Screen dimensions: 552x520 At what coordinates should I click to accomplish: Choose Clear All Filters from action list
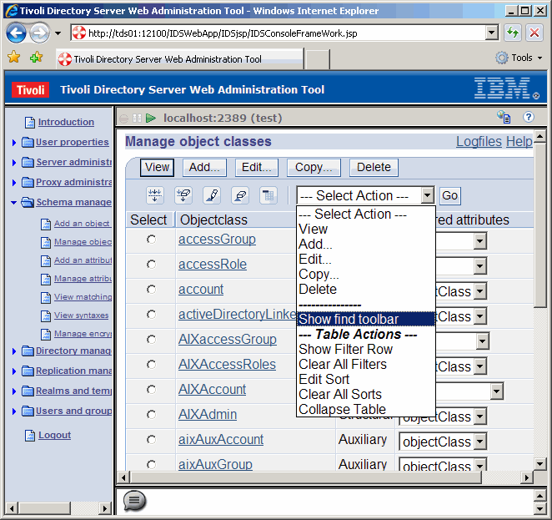point(343,364)
